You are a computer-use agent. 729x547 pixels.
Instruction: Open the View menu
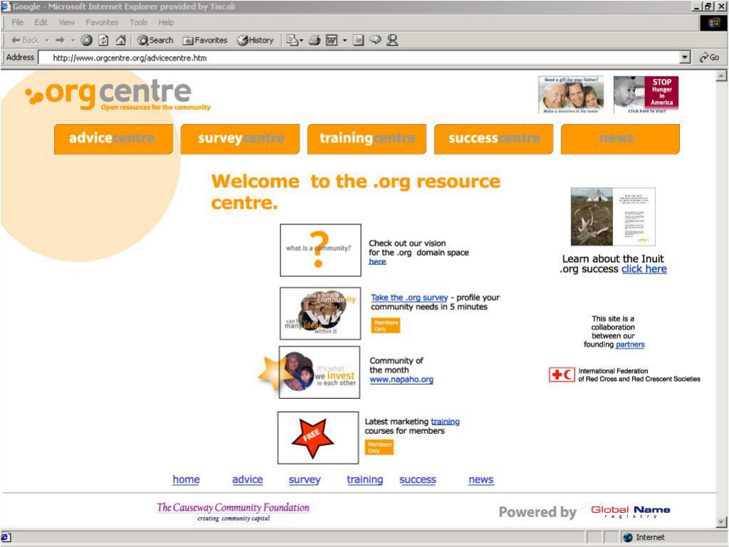[x=67, y=22]
